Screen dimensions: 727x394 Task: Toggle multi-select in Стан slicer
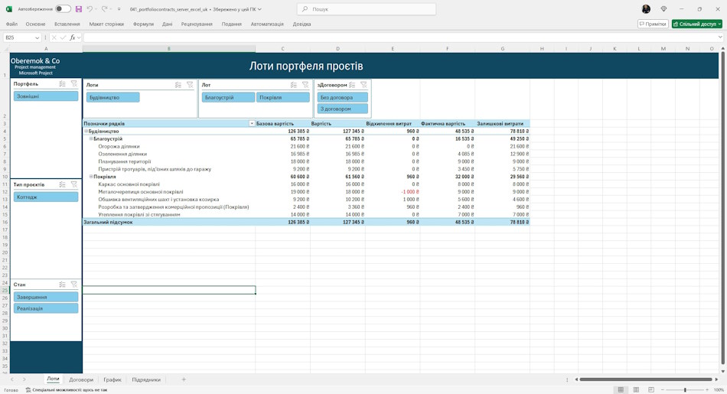(x=63, y=285)
